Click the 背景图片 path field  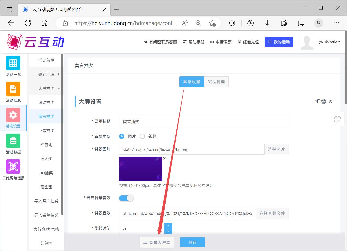point(192,149)
